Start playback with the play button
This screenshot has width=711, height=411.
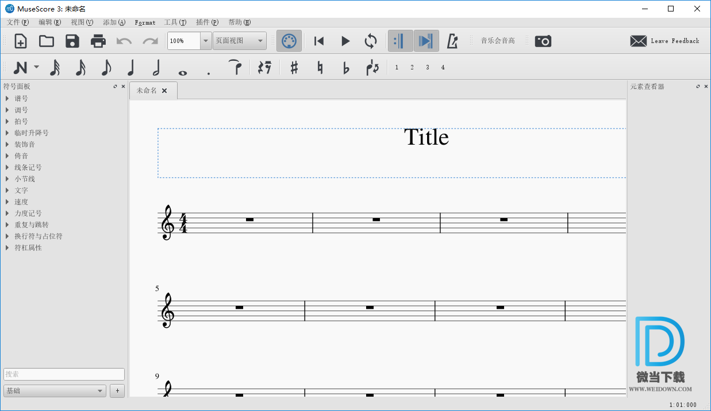tap(345, 41)
